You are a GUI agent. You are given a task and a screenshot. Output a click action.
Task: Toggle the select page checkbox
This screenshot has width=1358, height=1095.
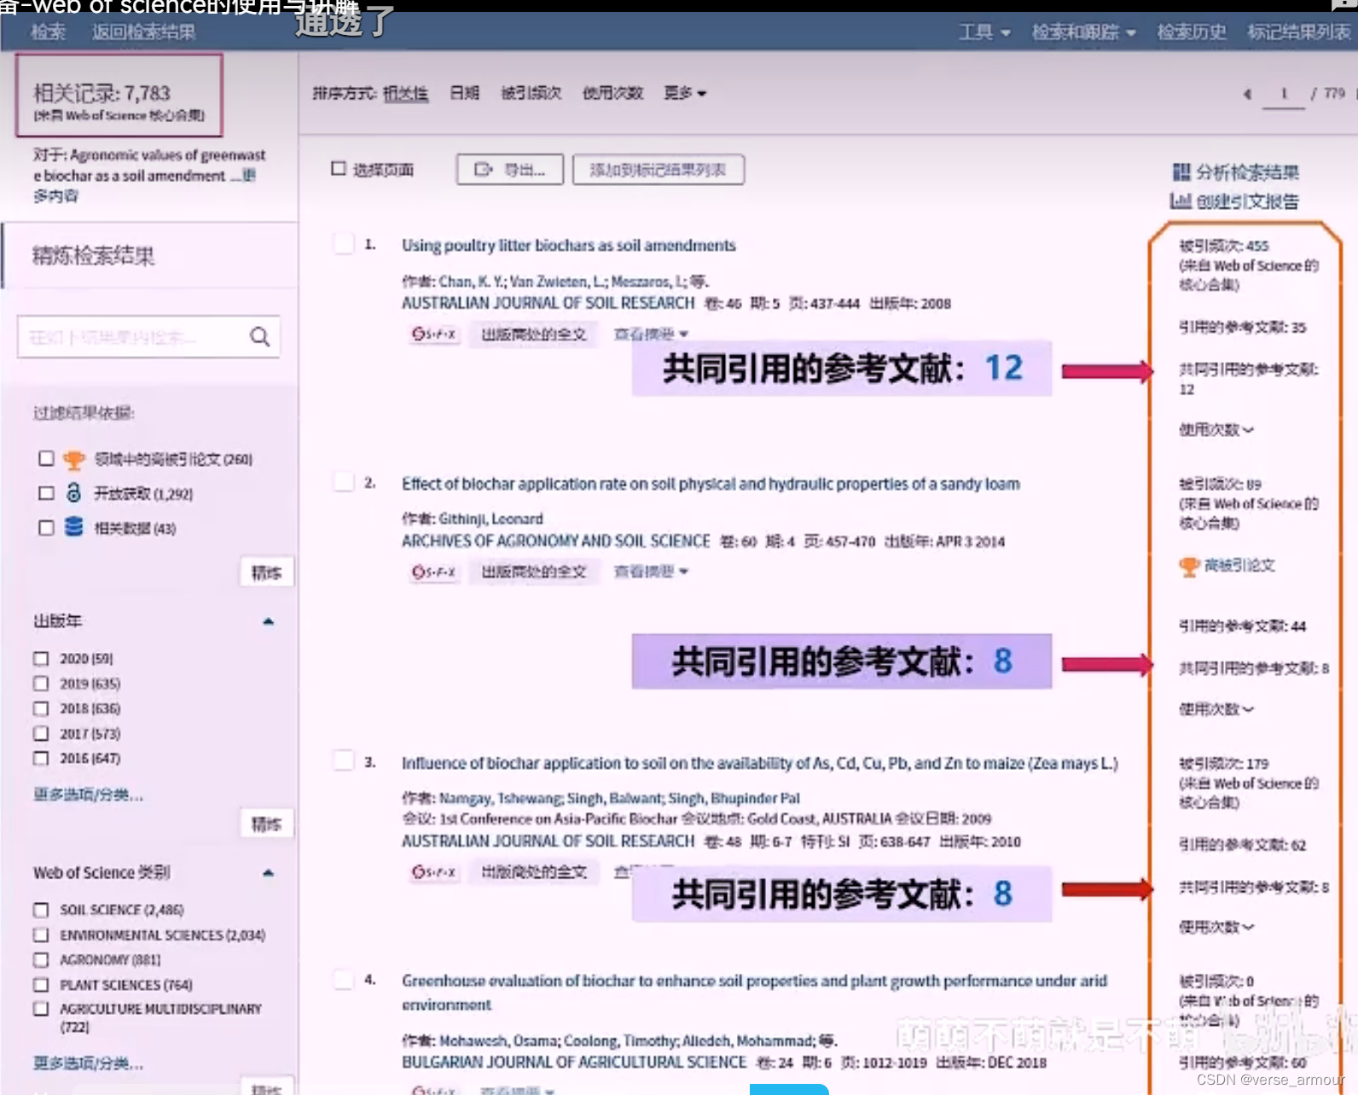(x=339, y=169)
